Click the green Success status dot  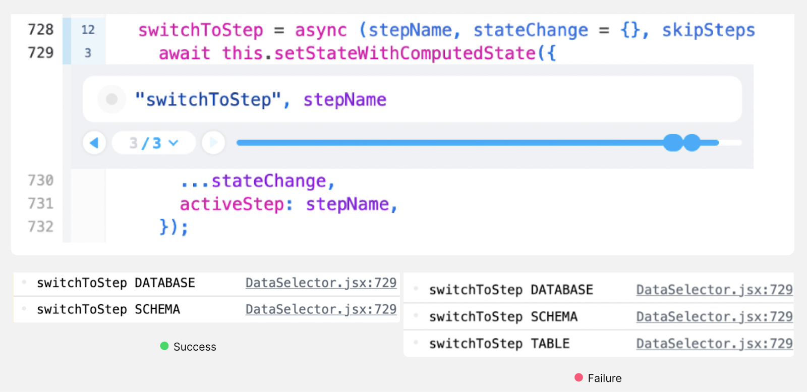(164, 346)
